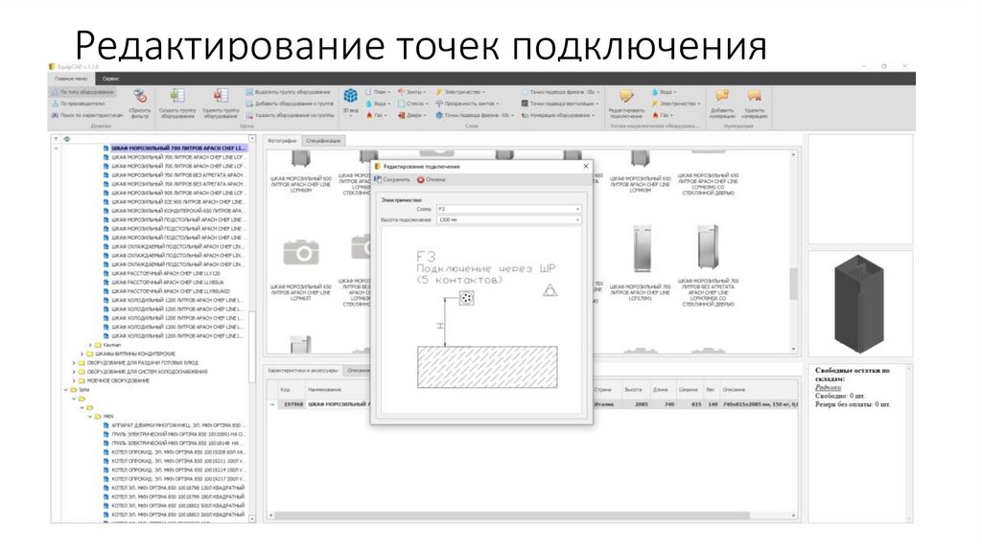Open Поиск по характеристикам
982x550 pixels.
[x=87, y=115]
